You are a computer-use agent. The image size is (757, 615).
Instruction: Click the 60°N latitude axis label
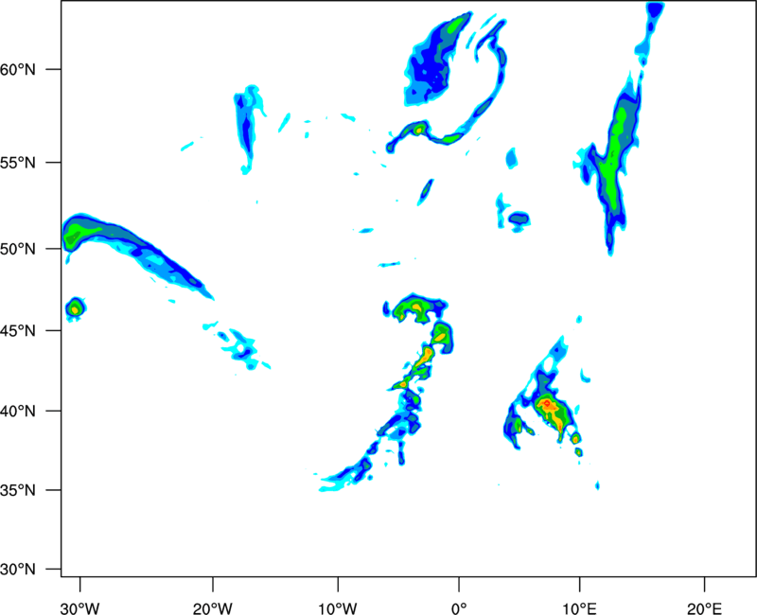click(18, 69)
